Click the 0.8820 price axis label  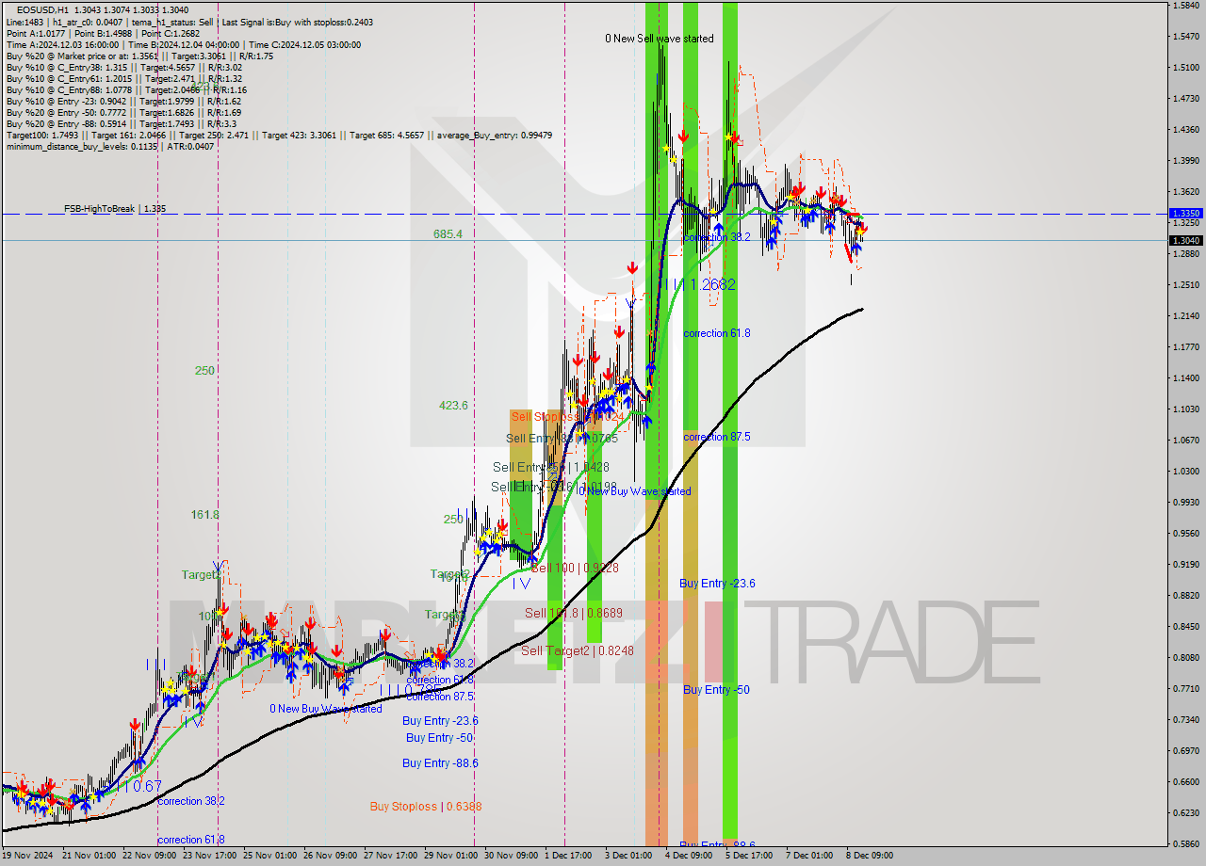pos(1185,595)
